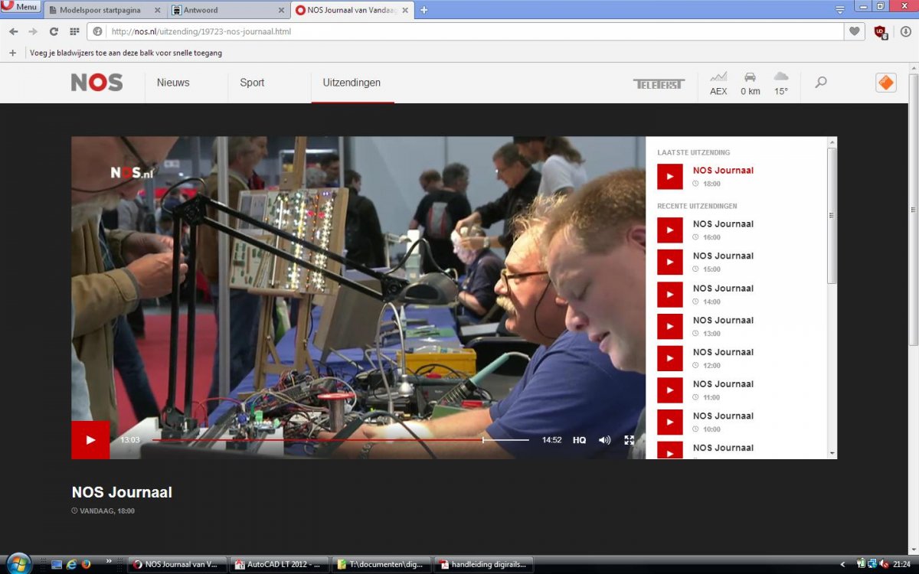Add bookmark with plus on bookmarks bar
Viewport: 919px width, 574px height.
[12, 53]
